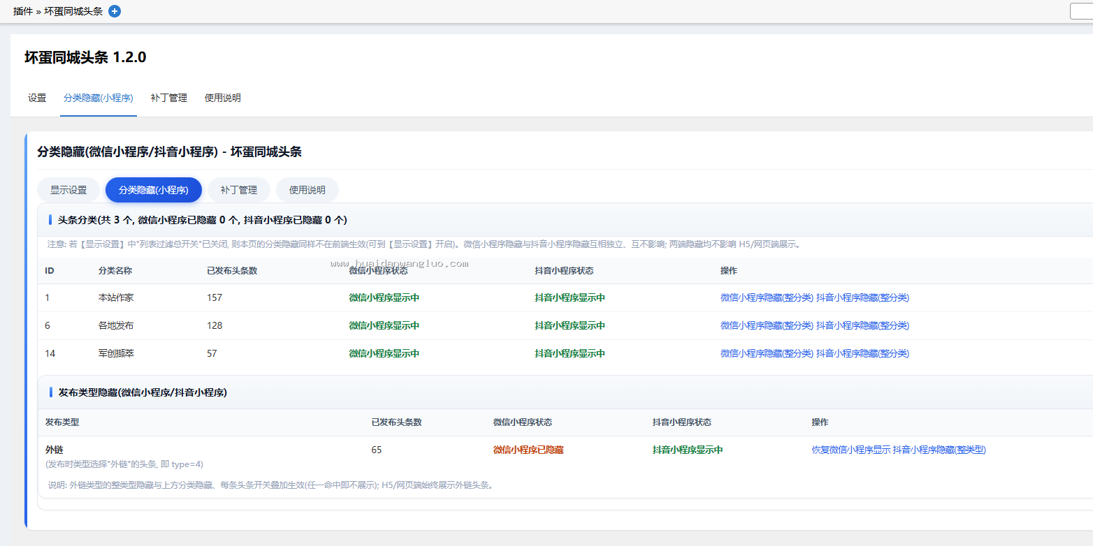This screenshot has width=1093, height=546.
Task: Click the post count 157
Action: pos(215,297)
